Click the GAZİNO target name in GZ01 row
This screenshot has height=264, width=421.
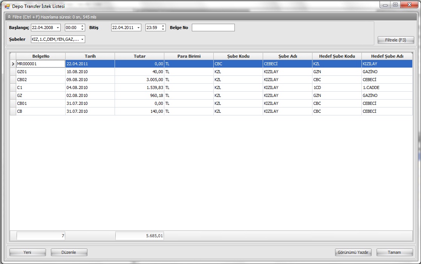click(387, 72)
